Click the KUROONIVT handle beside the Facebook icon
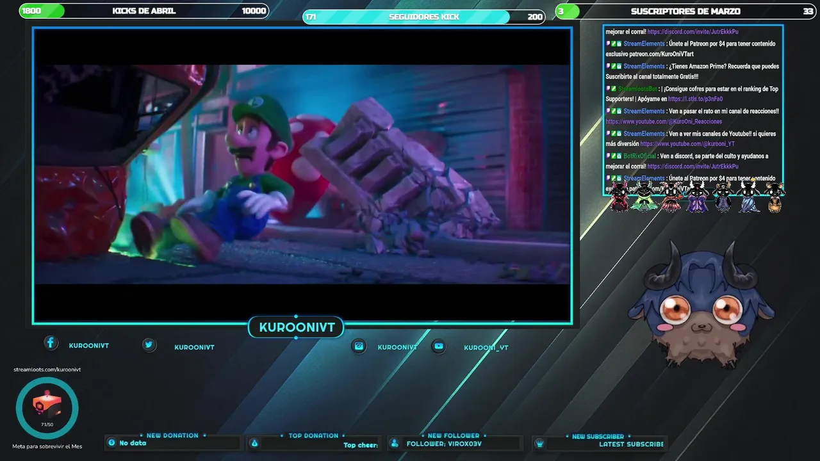 click(x=89, y=346)
